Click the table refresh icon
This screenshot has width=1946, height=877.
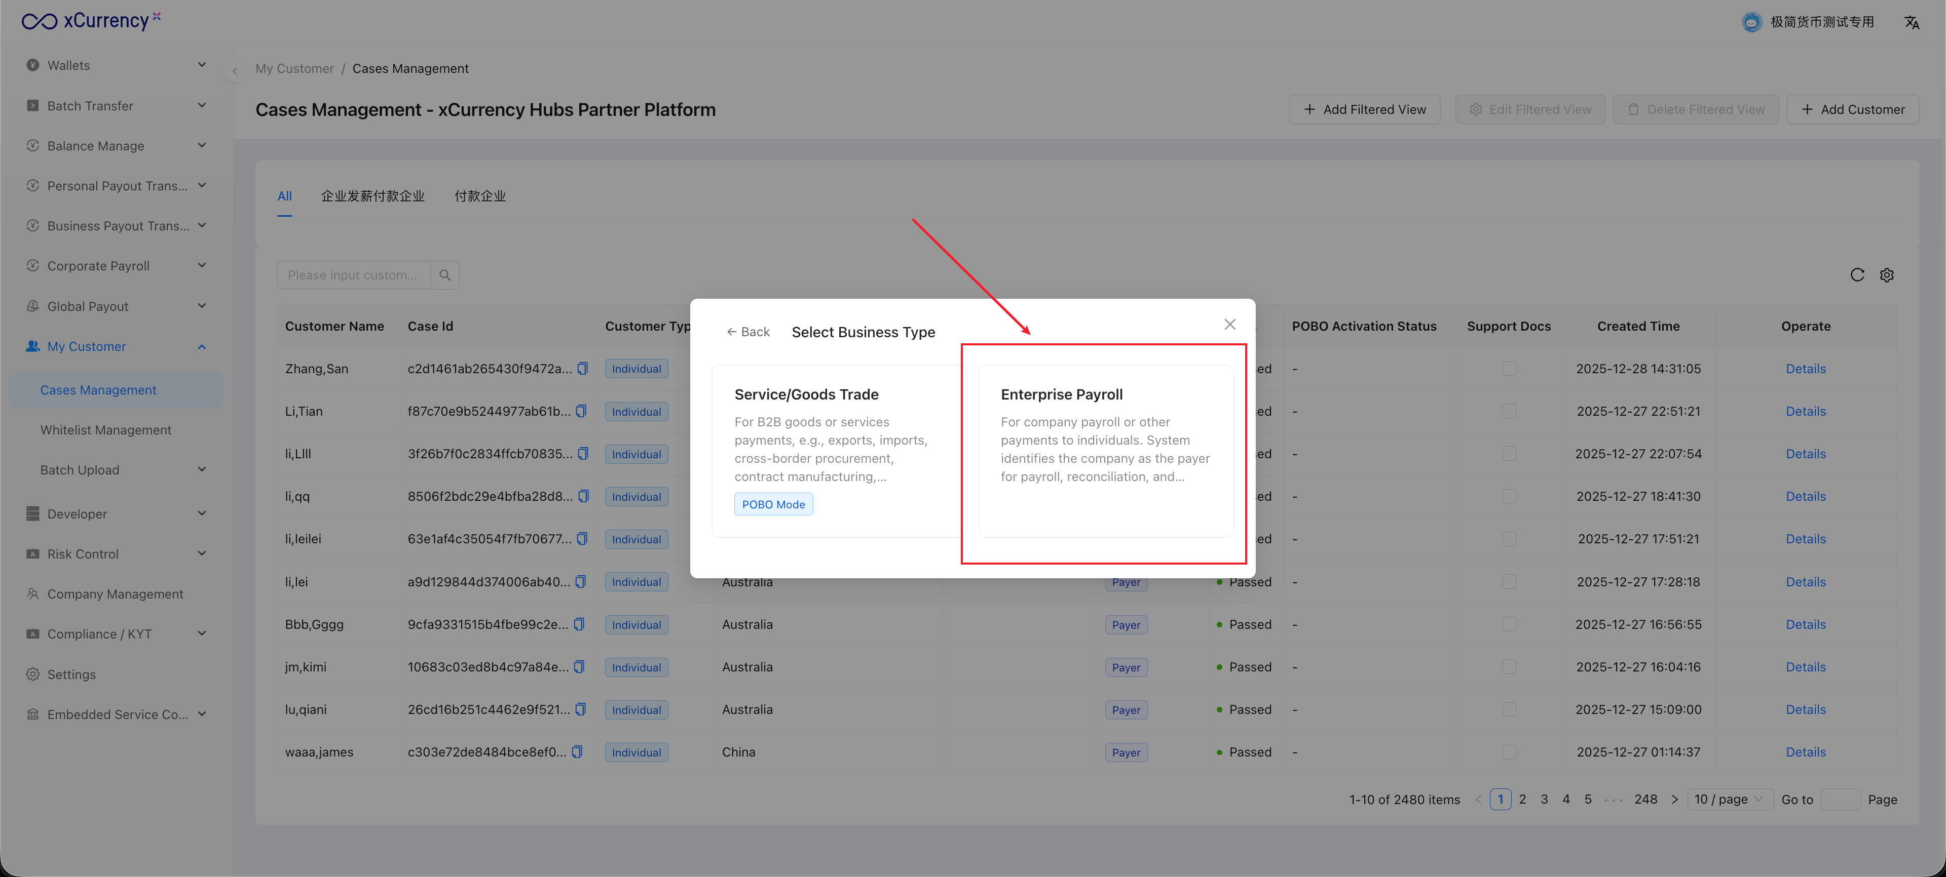1857,275
